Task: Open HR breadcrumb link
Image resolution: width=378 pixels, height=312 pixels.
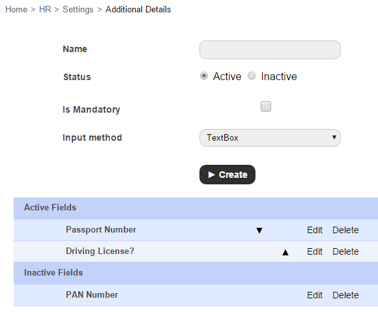Action: (45, 9)
